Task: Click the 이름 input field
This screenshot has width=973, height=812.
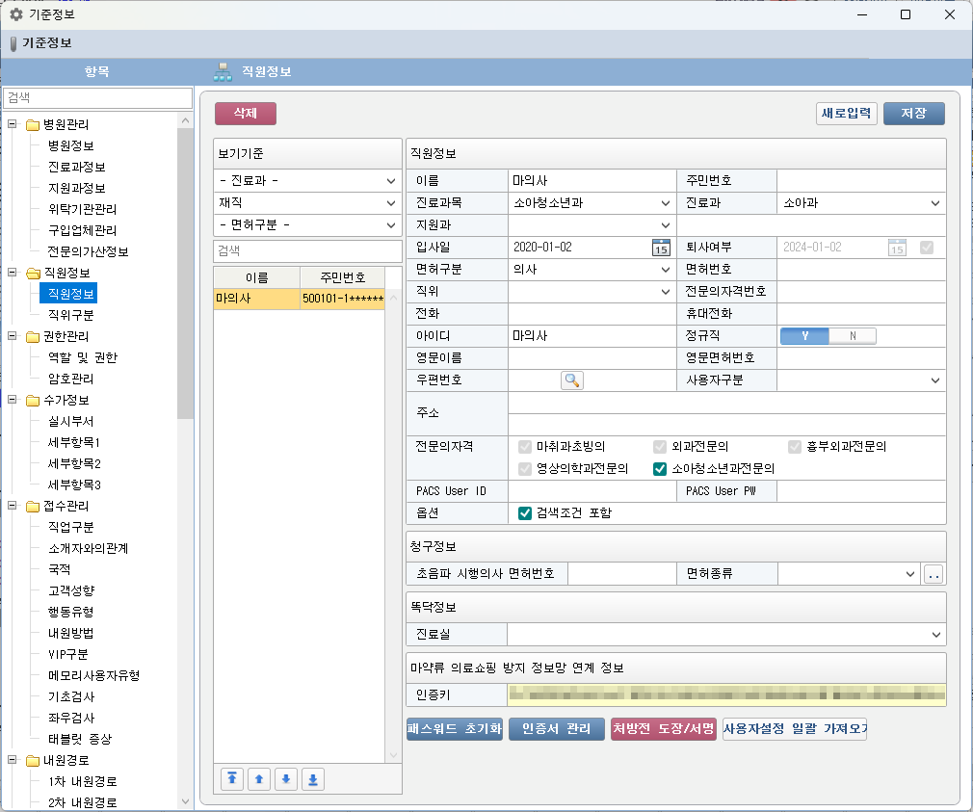Action: [592, 180]
